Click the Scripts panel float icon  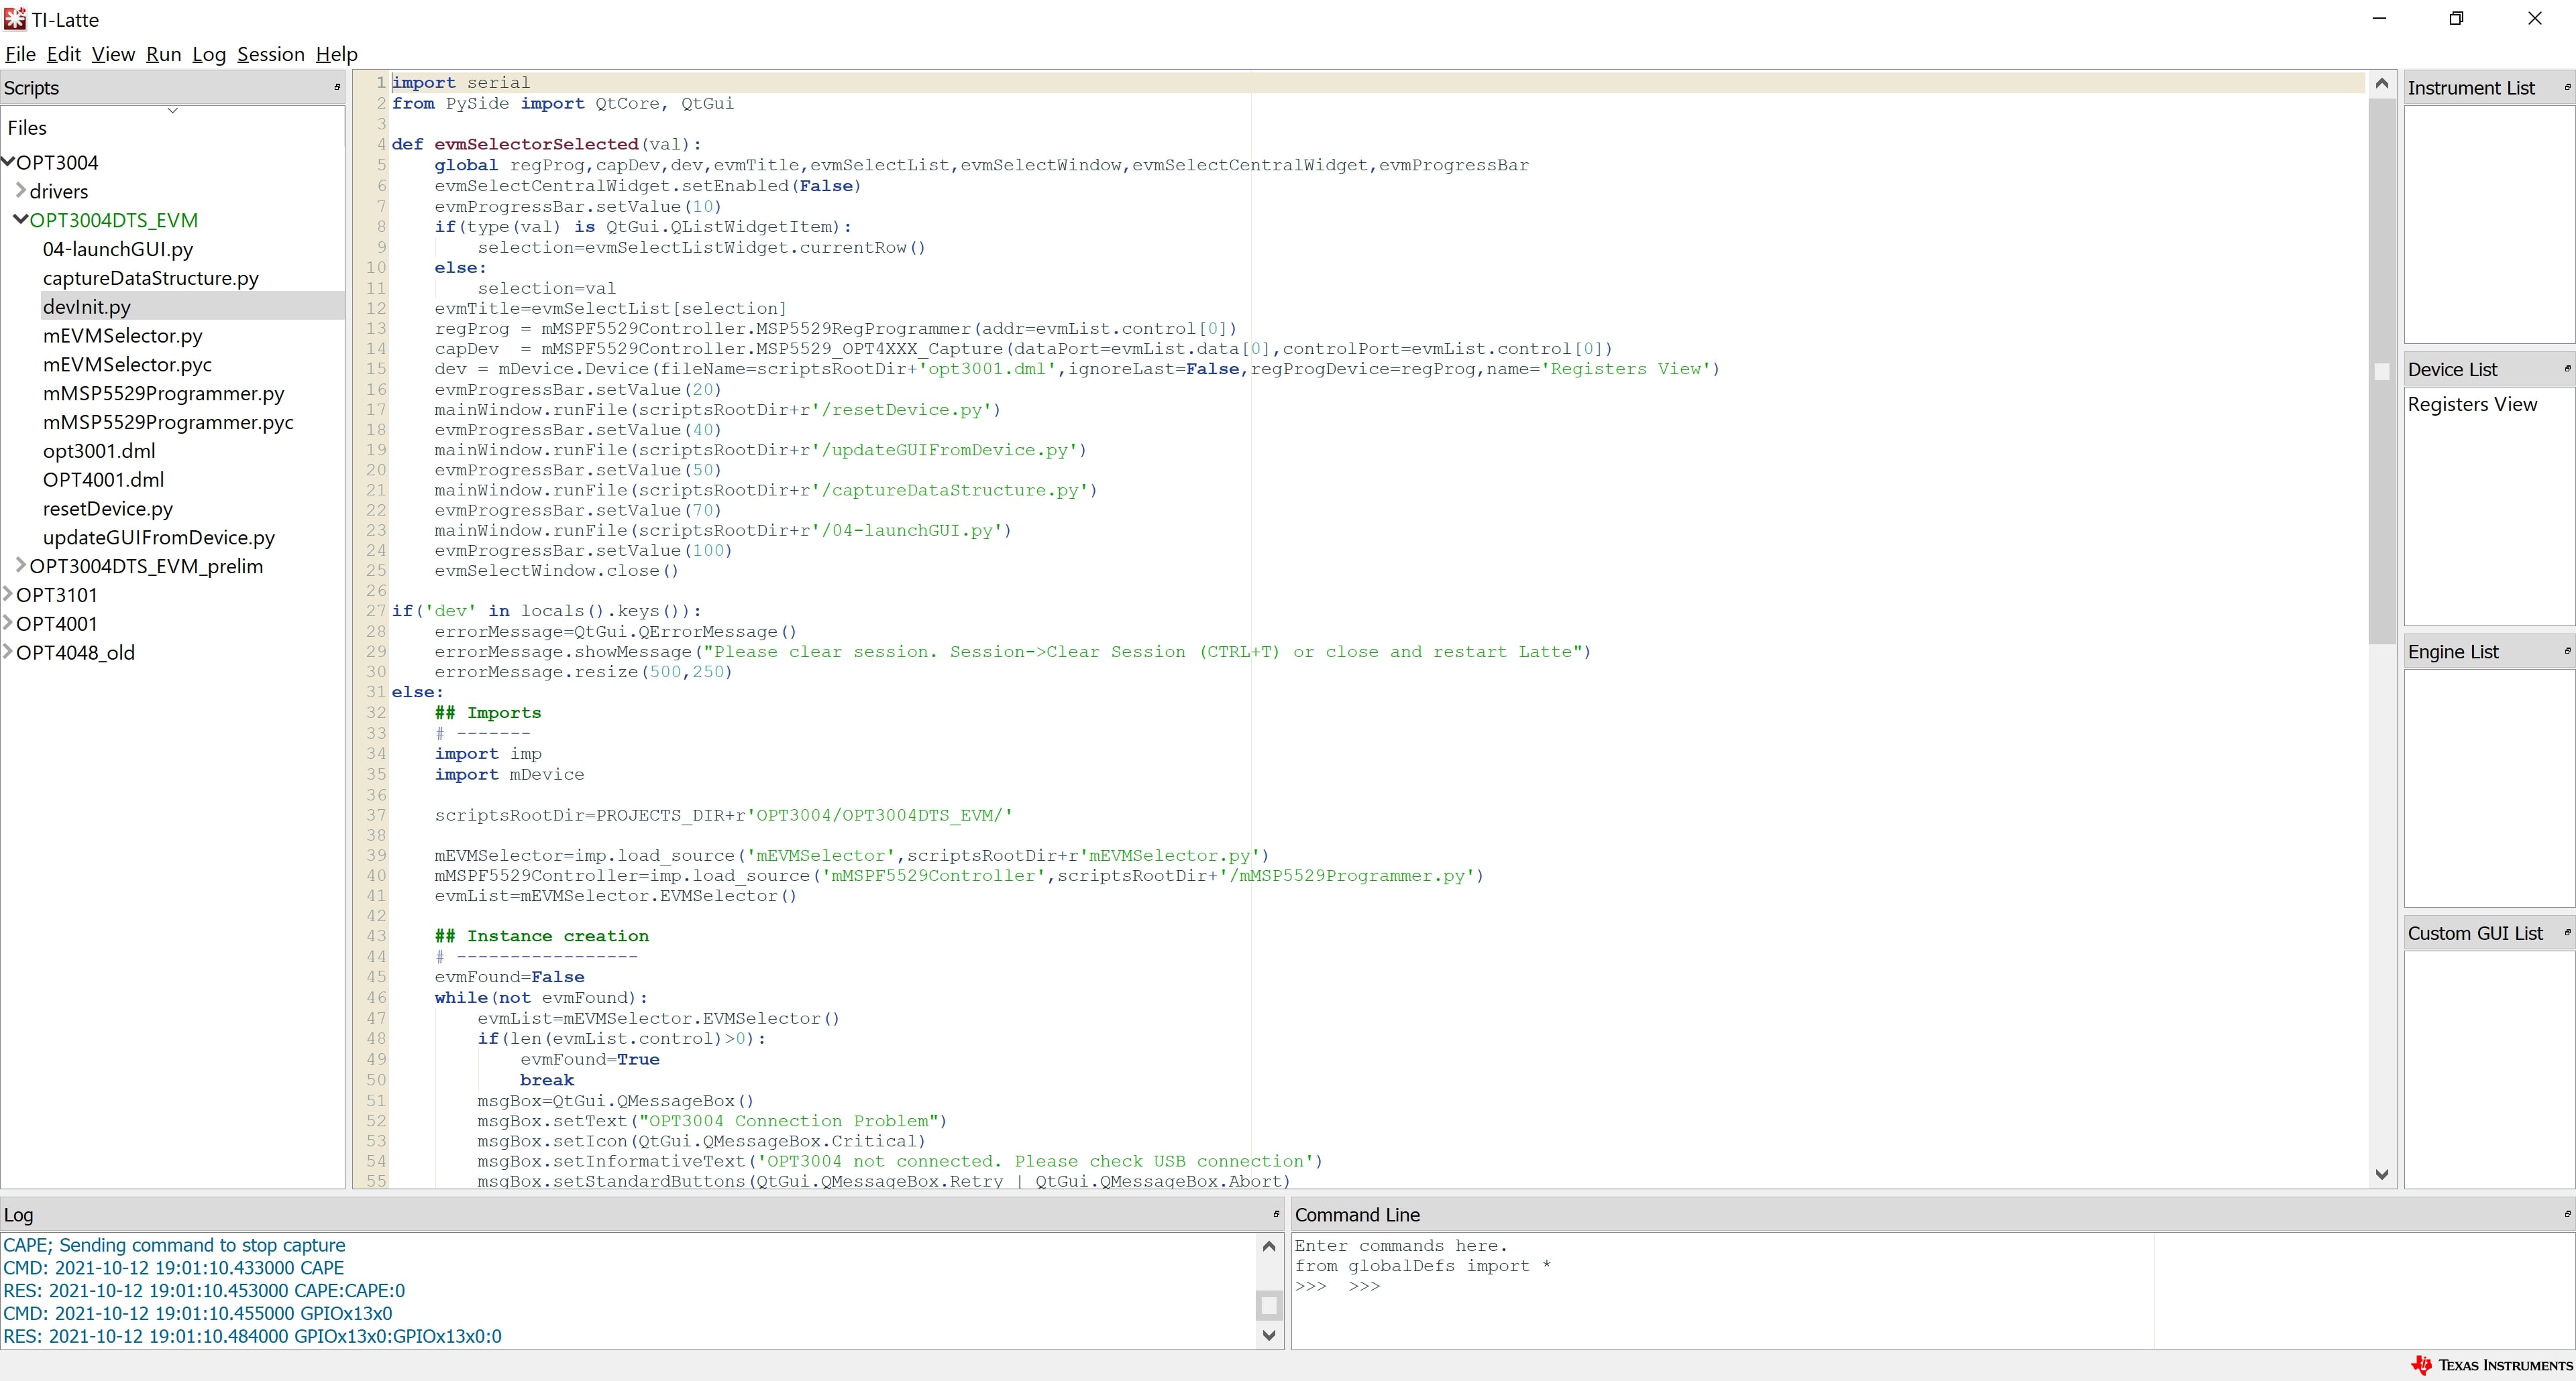pyautogui.click(x=337, y=87)
